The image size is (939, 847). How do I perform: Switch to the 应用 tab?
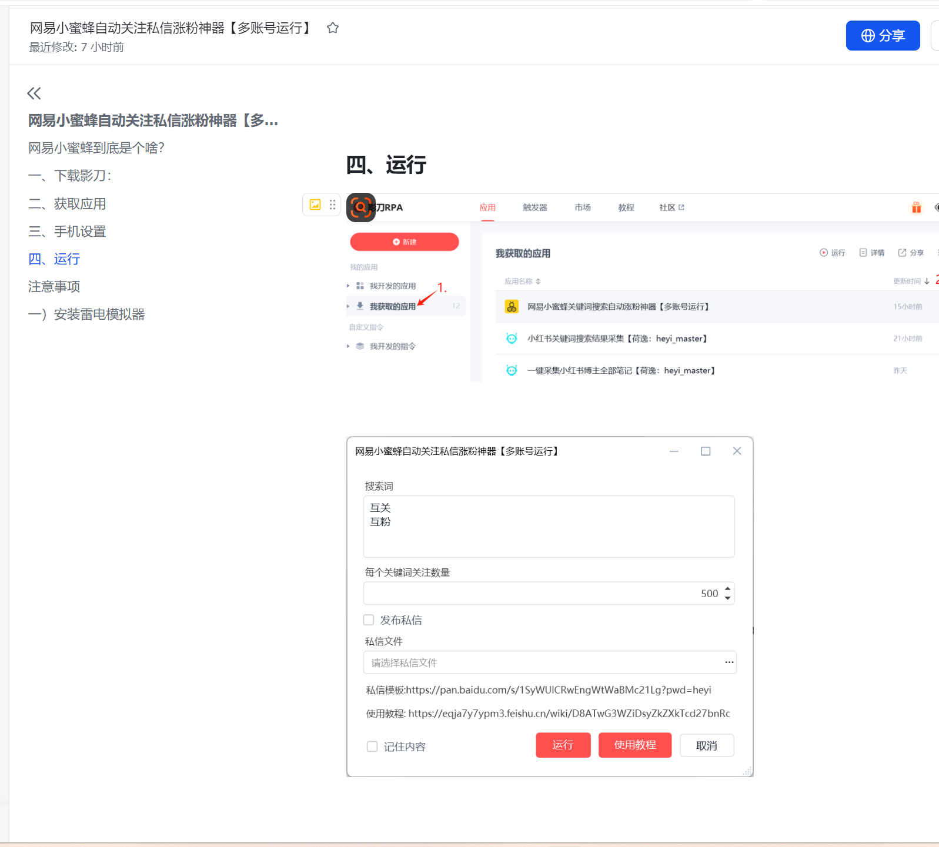pos(487,207)
